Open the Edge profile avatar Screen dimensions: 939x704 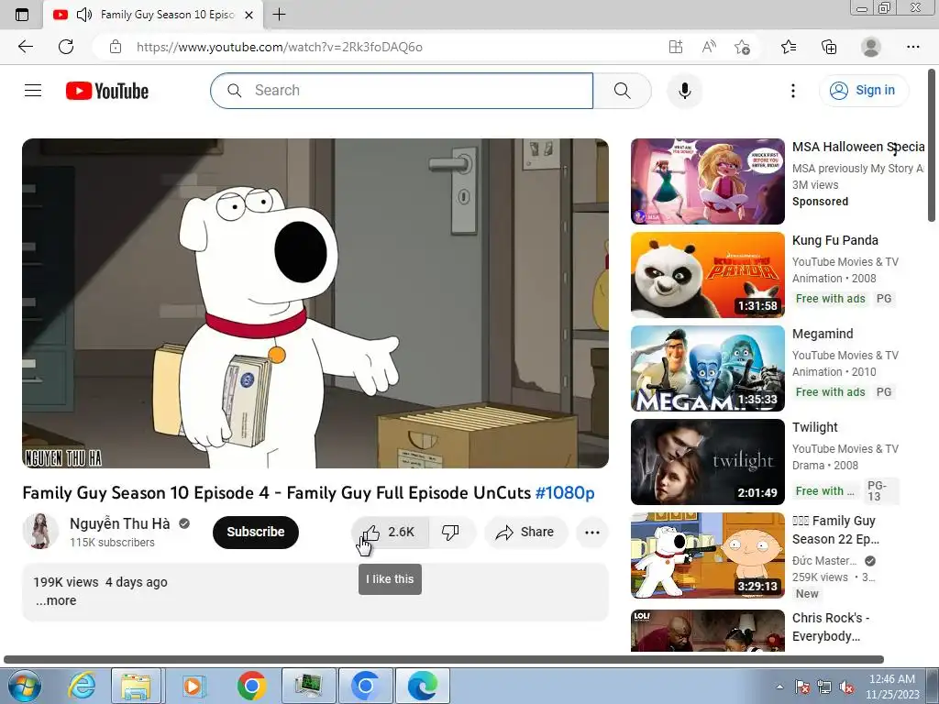coord(870,47)
